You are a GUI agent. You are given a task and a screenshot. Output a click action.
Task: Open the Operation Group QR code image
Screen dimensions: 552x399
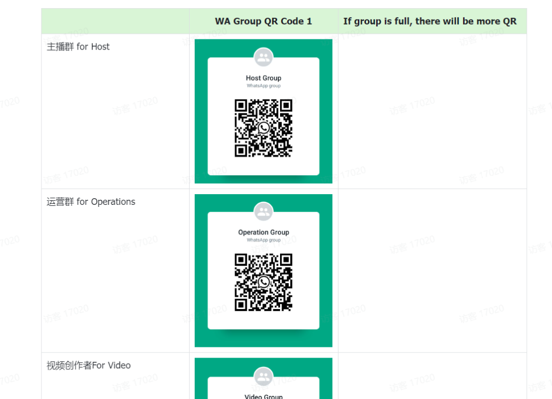pos(263,271)
